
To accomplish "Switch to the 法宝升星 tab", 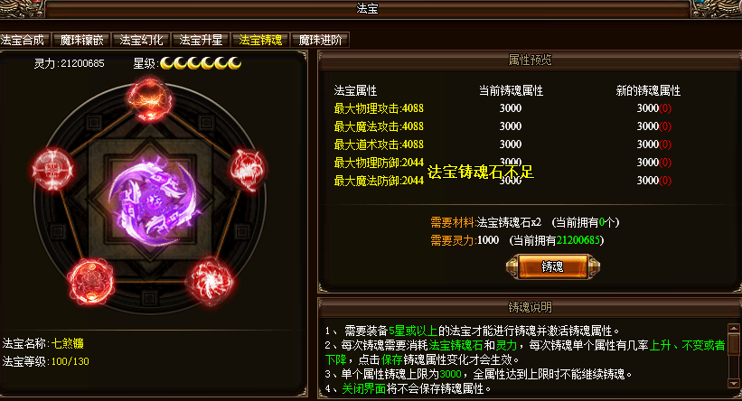I will click(x=201, y=41).
